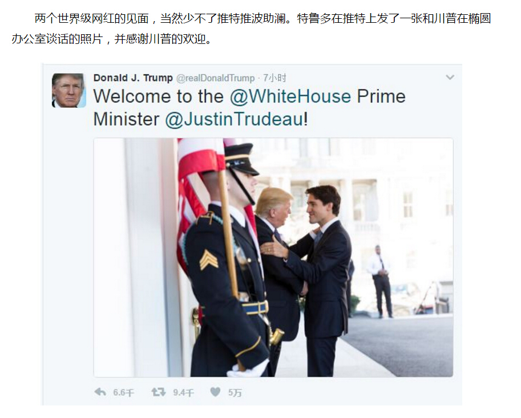Open the @JustinTrudeau mention link
Screen dimensions: 521x418
[x=235, y=119]
